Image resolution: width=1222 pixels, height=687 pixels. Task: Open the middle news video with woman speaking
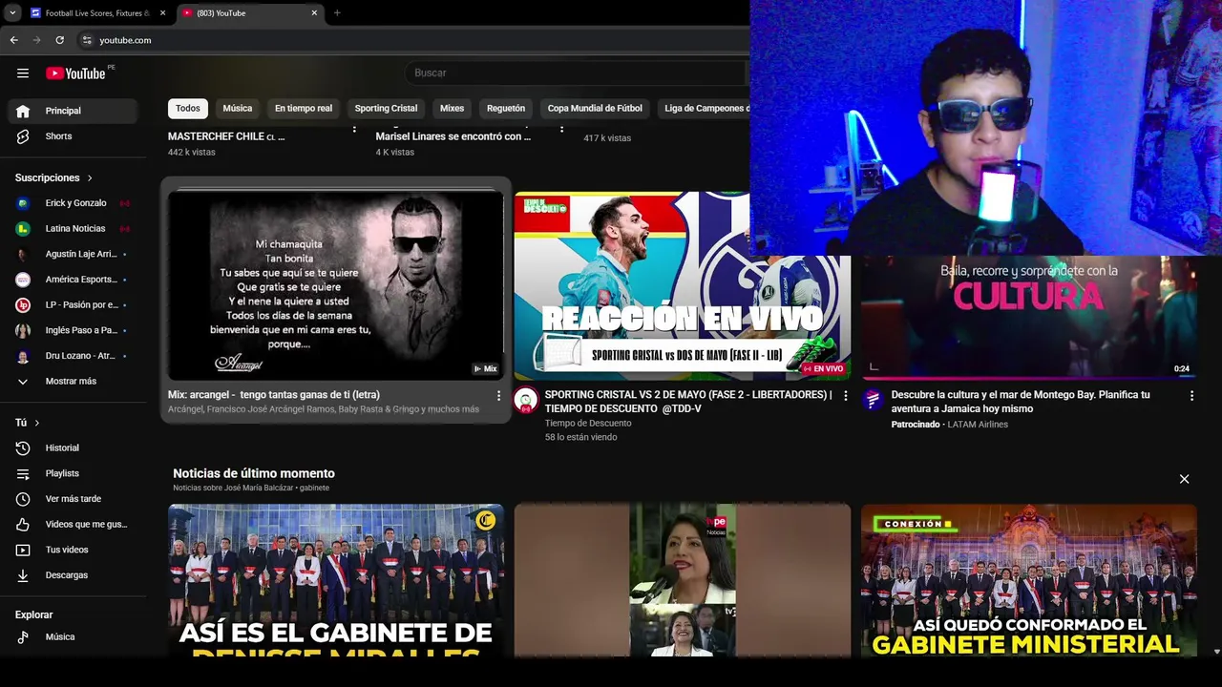tap(683, 580)
